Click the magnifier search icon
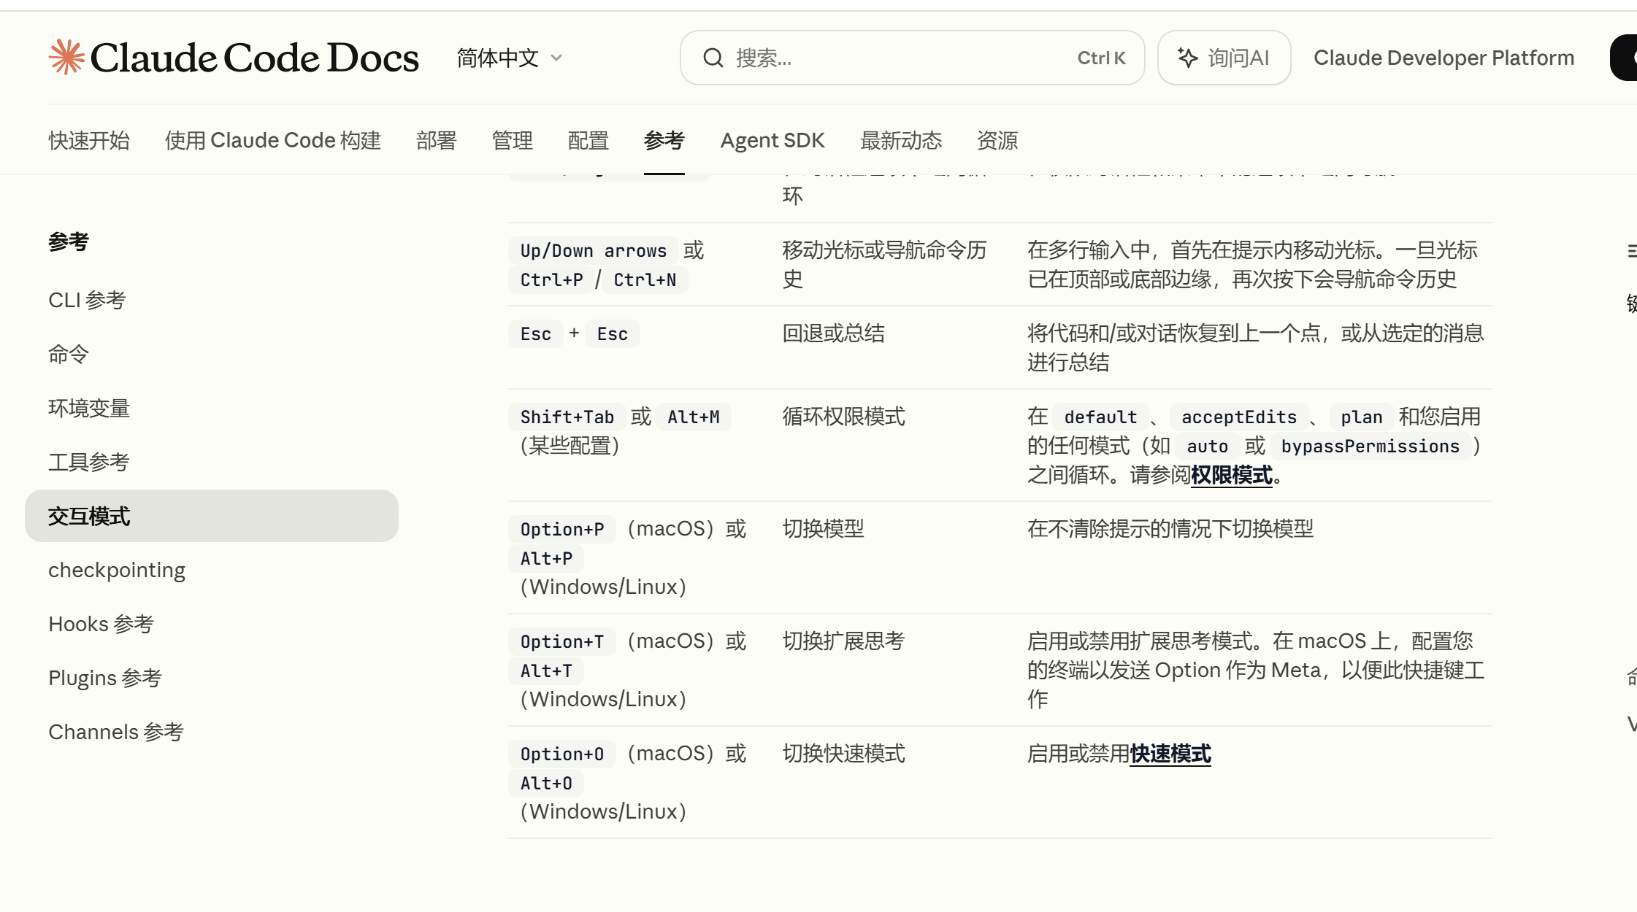The image size is (1637, 912). coord(713,58)
